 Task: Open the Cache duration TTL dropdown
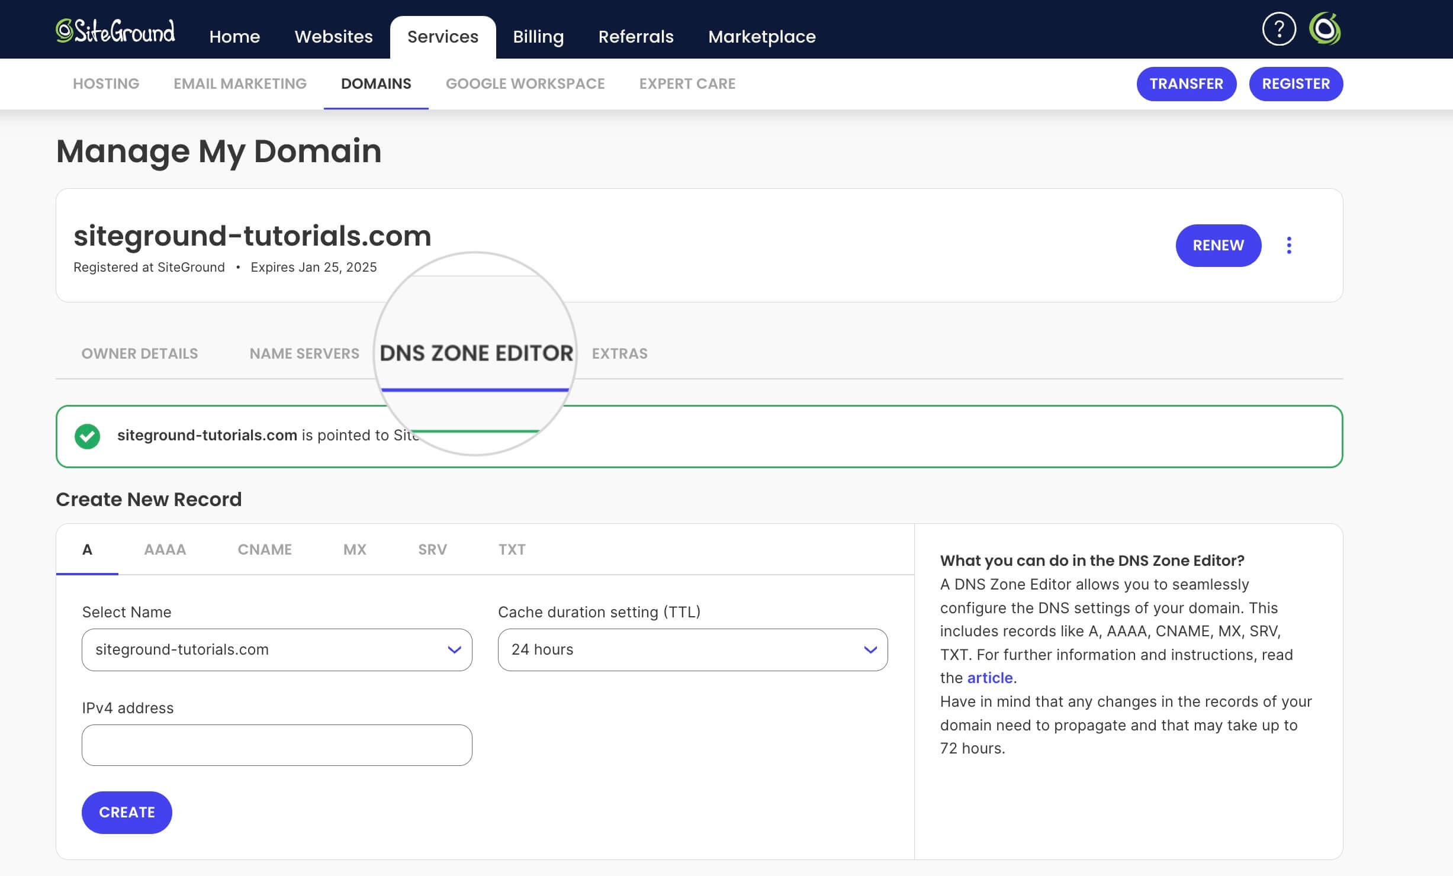(x=692, y=649)
